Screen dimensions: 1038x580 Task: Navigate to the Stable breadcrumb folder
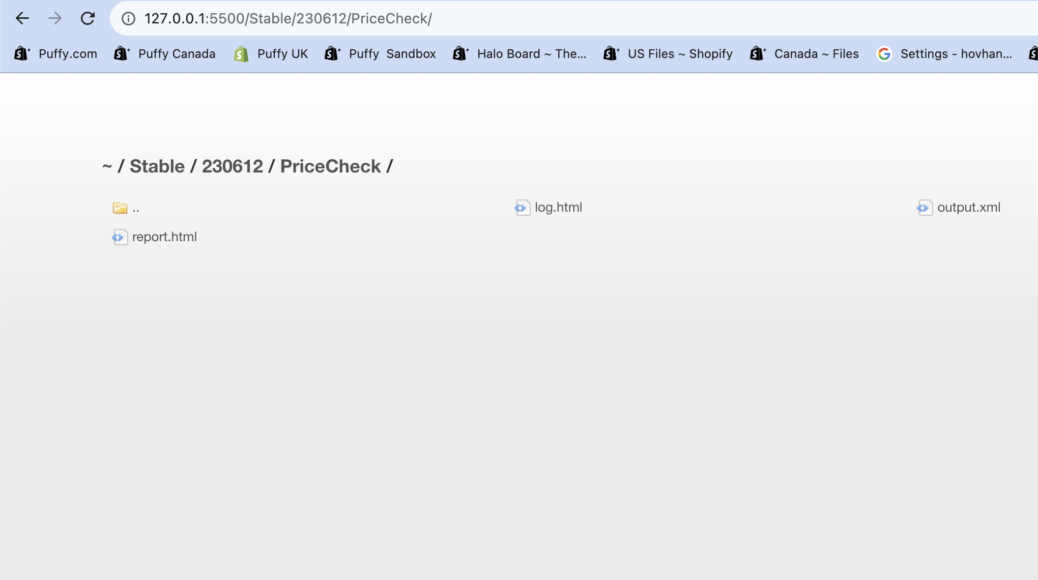pos(157,166)
